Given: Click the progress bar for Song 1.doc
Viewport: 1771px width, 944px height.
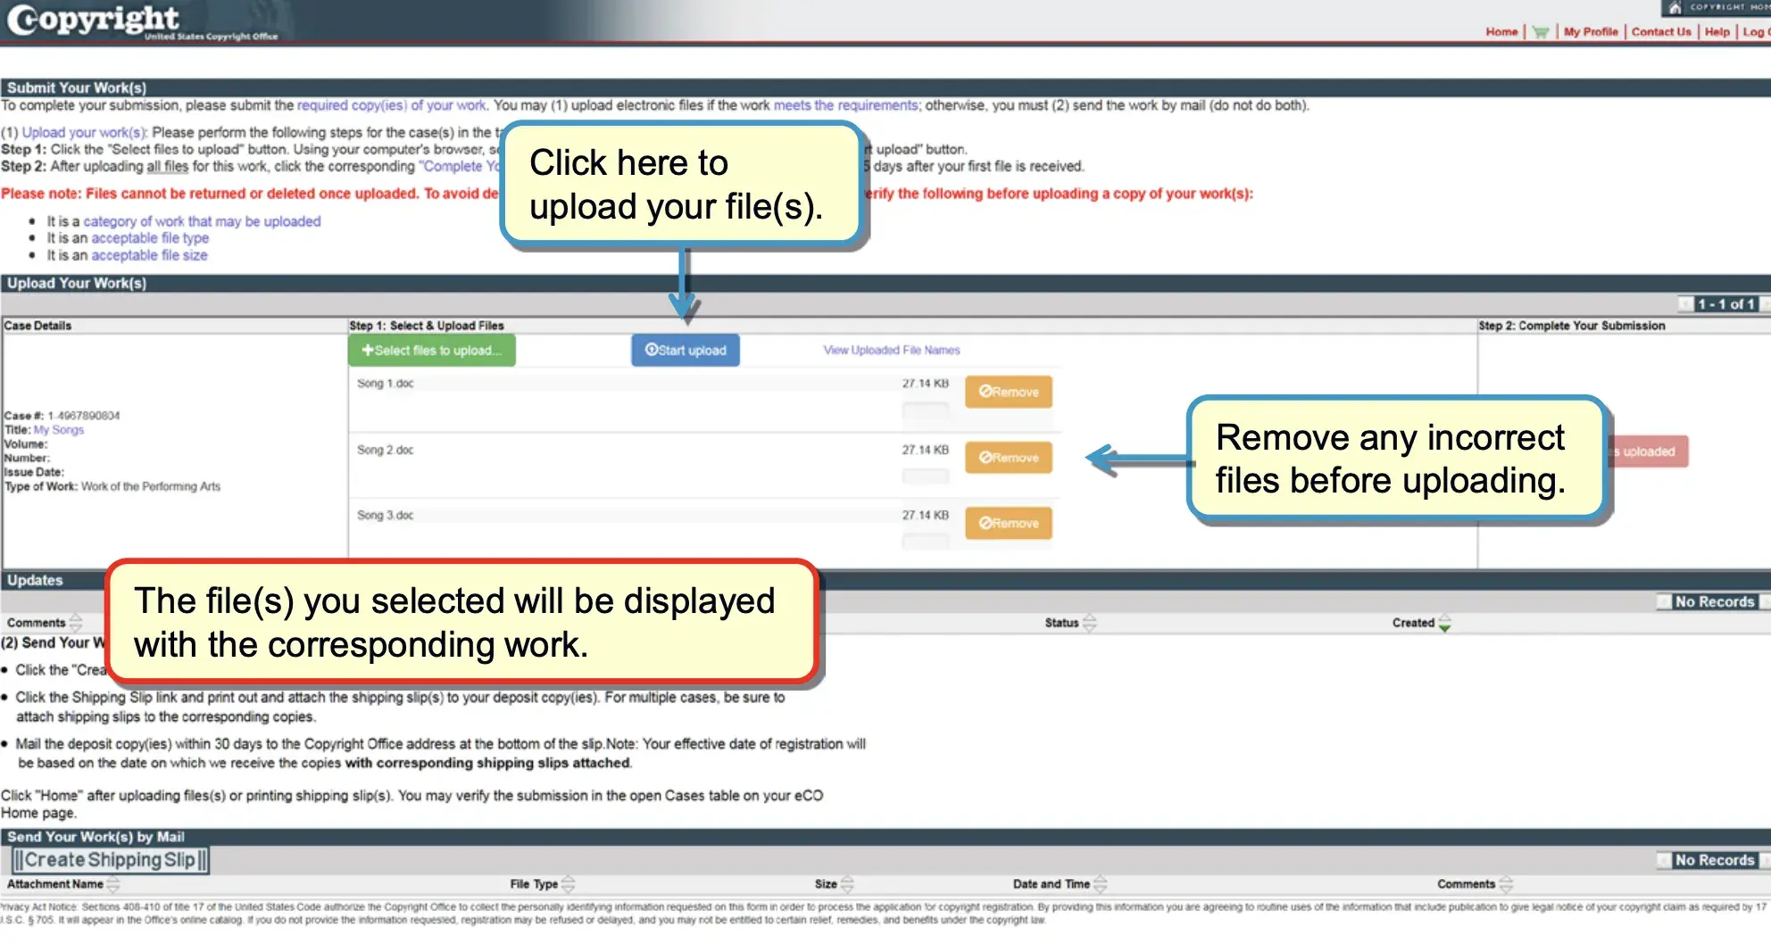Looking at the screenshot, I should pyautogui.click(x=925, y=410).
